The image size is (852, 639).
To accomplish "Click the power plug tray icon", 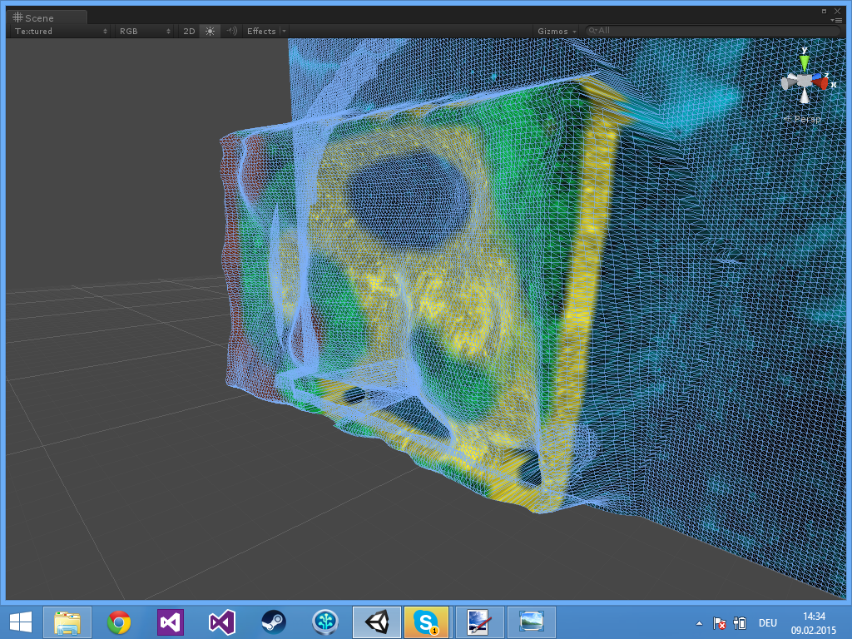I will click(740, 623).
